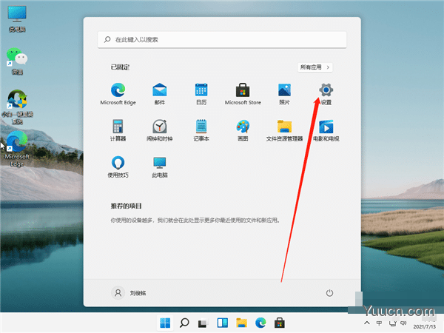Expand 所有应用 All apps list

pyautogui.click(x=315, y=67)
